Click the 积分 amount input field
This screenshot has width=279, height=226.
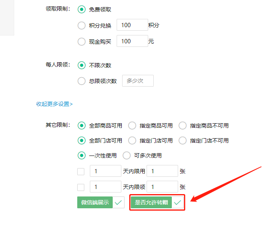(x=132, y=25)
